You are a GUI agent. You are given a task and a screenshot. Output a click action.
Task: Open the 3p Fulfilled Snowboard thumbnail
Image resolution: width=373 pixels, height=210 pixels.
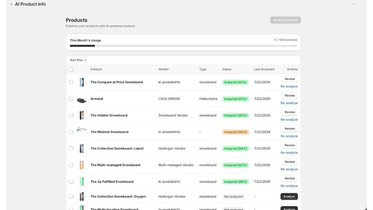82,182
